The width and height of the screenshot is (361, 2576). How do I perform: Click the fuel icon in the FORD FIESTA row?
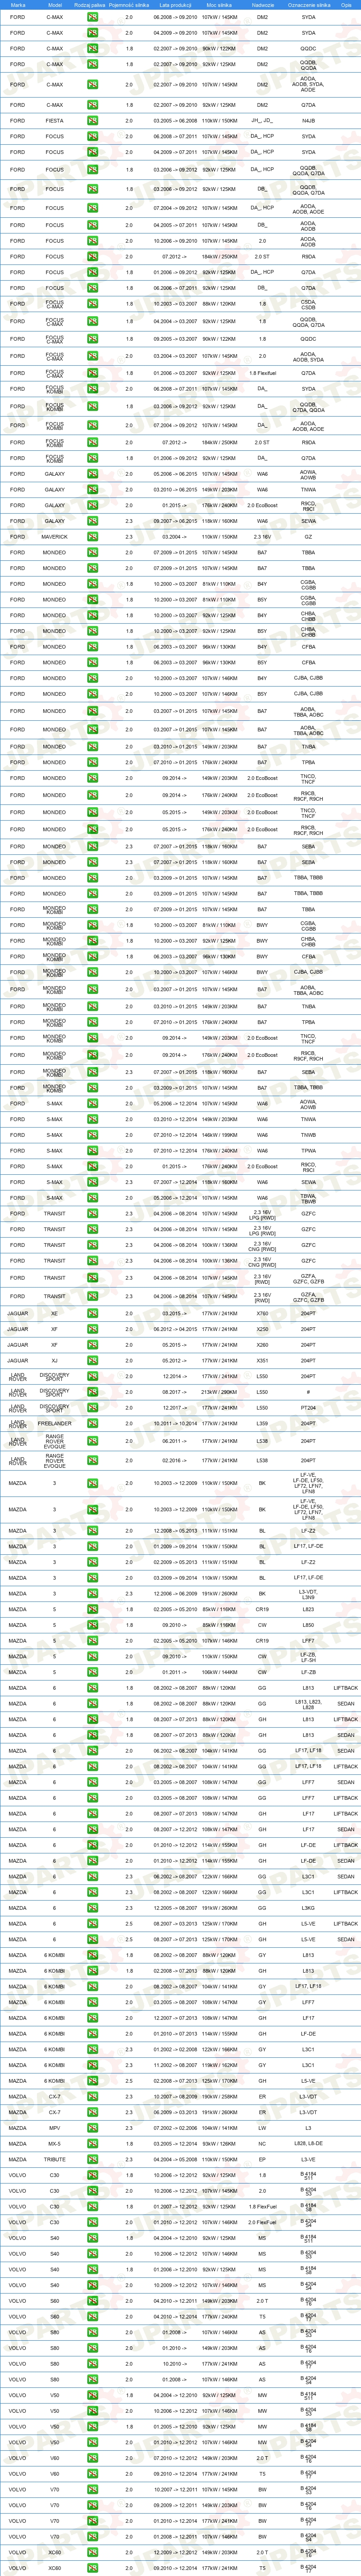pos(92,120)
